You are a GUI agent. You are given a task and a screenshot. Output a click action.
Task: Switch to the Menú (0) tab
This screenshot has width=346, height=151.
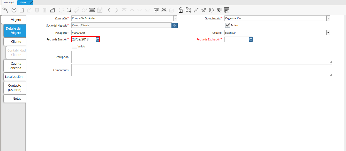(x=9, y=3)
